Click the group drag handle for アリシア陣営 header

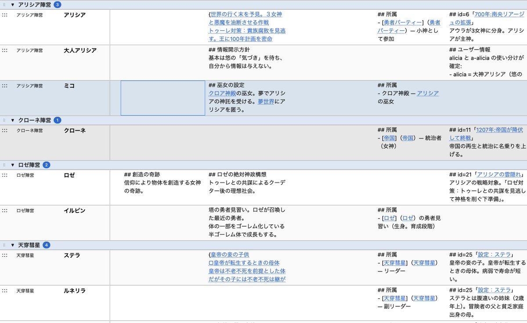tap(4, 5)
